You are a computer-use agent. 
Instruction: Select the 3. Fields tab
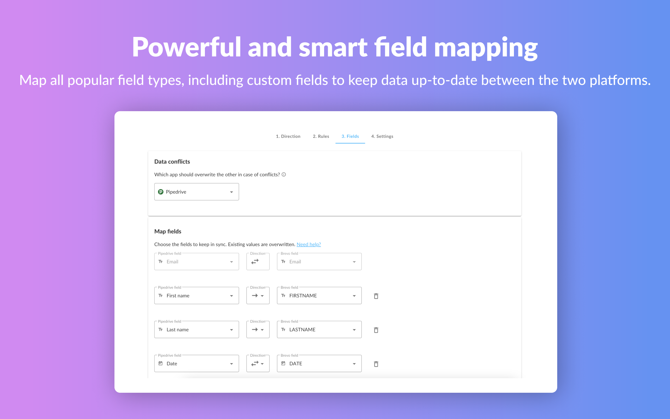point(350,136)
